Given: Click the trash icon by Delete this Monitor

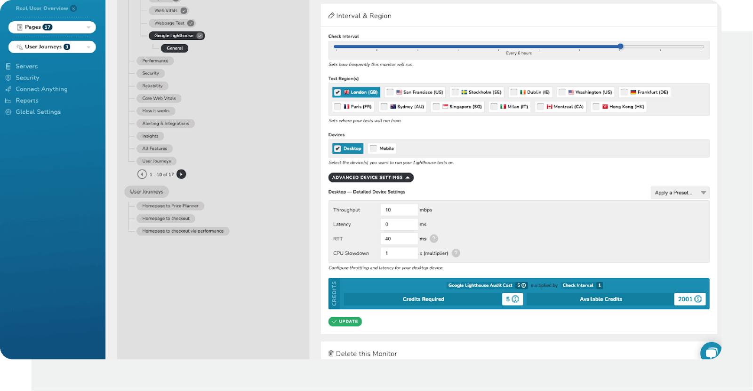Looking at the screenshot, I should 331,353.
